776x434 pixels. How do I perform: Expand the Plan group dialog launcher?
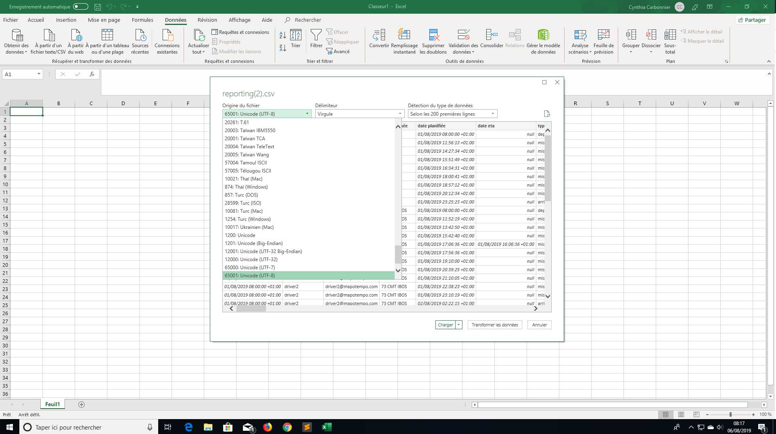[726, 62]
